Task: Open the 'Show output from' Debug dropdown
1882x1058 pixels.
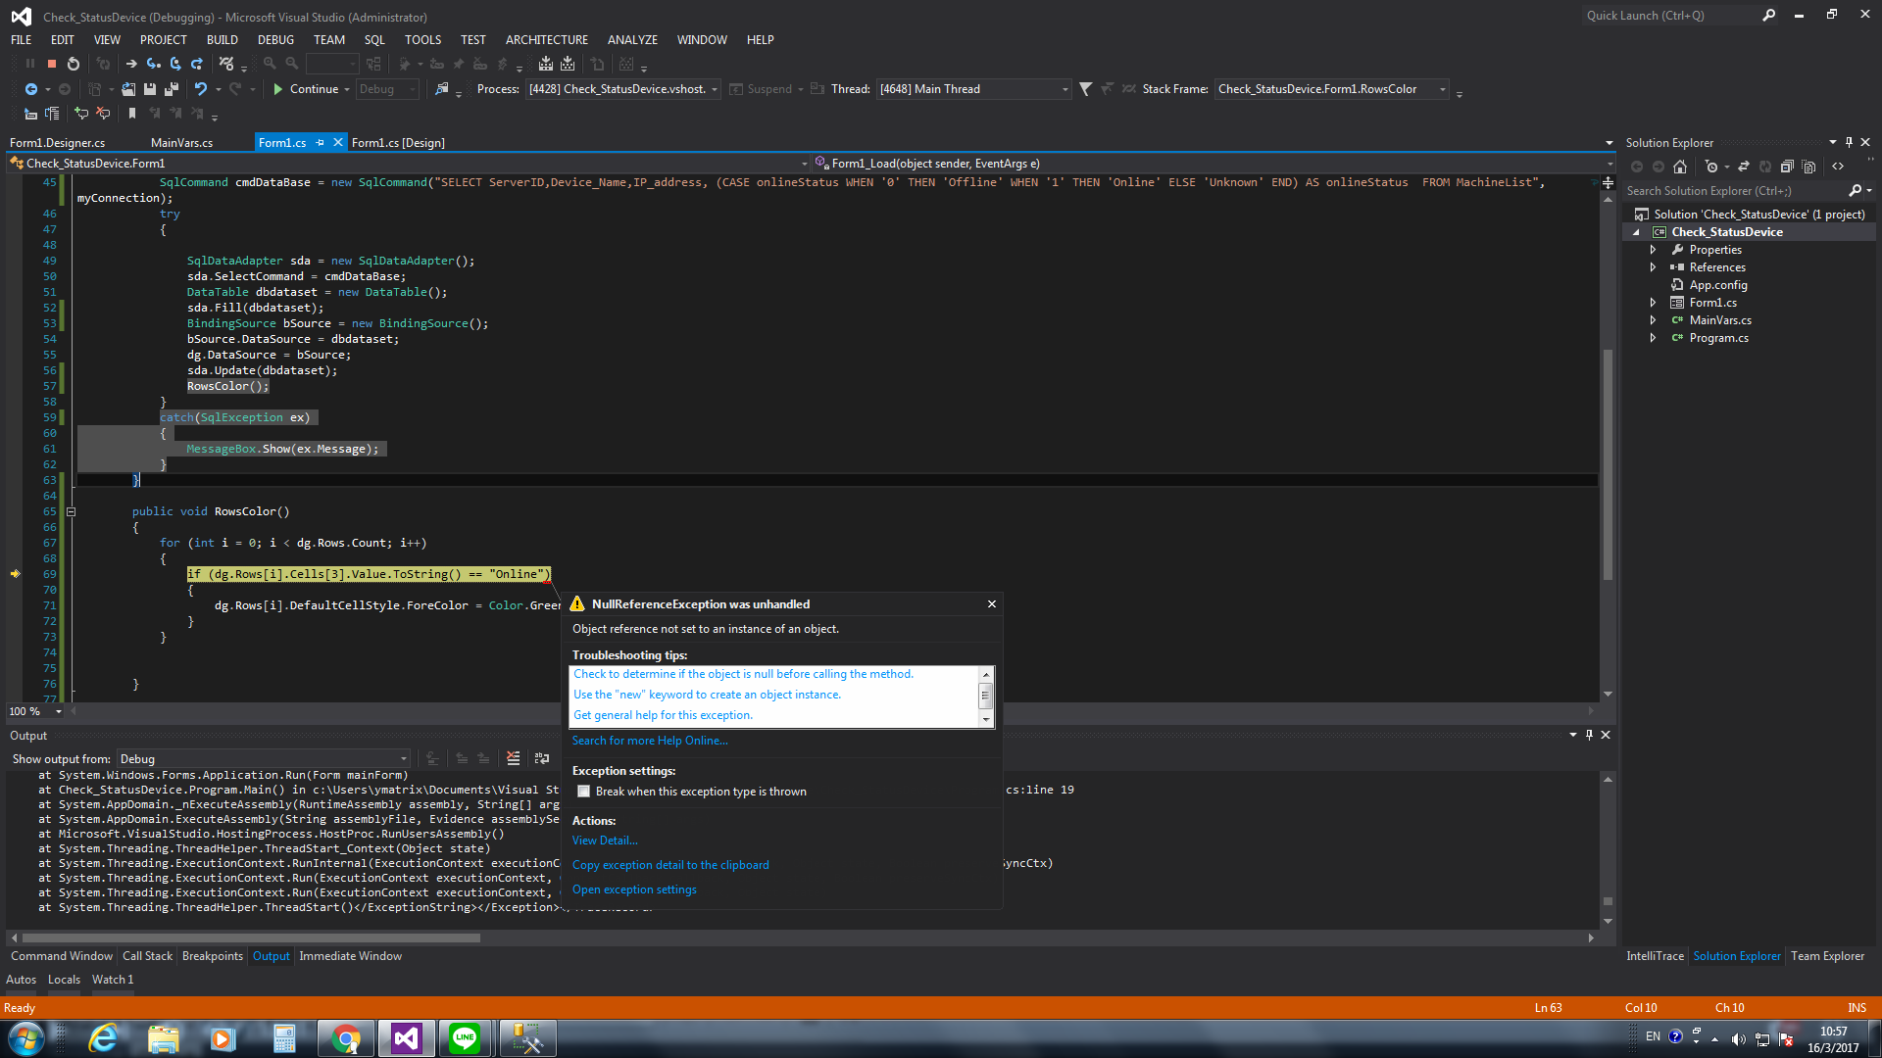Action: tap(264, 759)
